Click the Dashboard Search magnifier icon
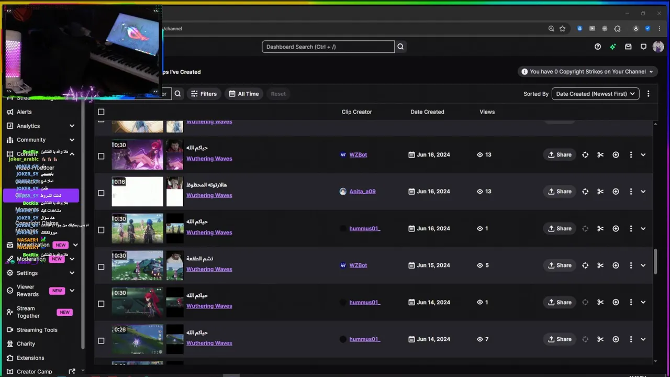The height and width of the screenshot is (377, 670). (400, 47)
